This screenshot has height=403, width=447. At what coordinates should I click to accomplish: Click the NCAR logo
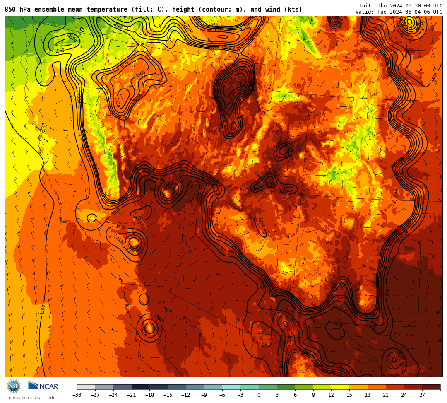click(x=43, y=386)
